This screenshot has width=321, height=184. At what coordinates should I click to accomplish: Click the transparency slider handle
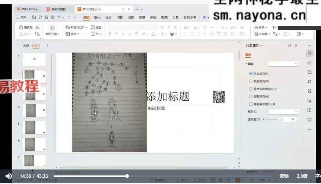point(264,119)
